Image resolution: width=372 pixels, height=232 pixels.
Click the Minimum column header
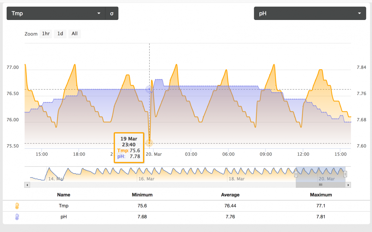[x=142, y=195]
